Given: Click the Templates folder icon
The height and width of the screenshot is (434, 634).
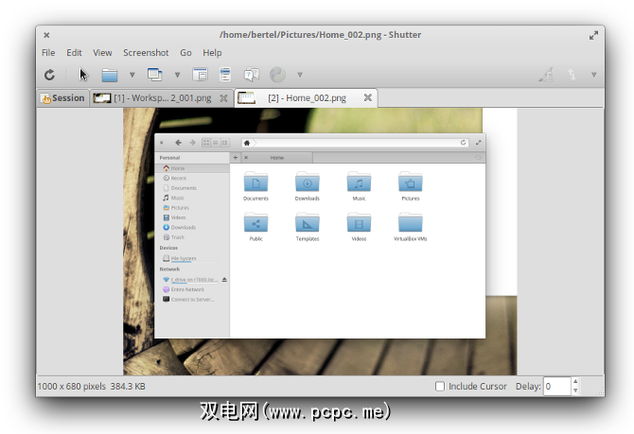Looking at the screenshot, I should pyautogui.click(x=308, y=222).
